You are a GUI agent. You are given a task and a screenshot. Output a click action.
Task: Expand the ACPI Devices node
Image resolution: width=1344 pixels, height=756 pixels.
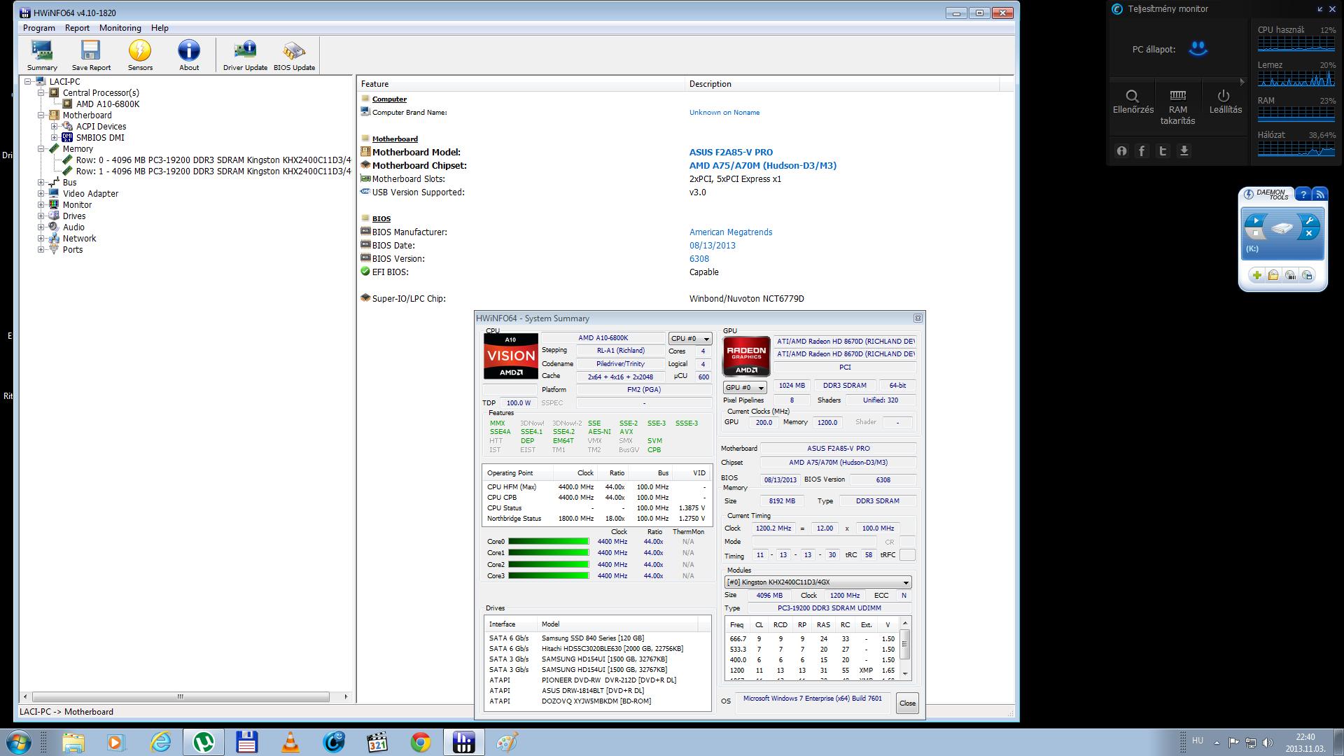[x=55, y=127]
